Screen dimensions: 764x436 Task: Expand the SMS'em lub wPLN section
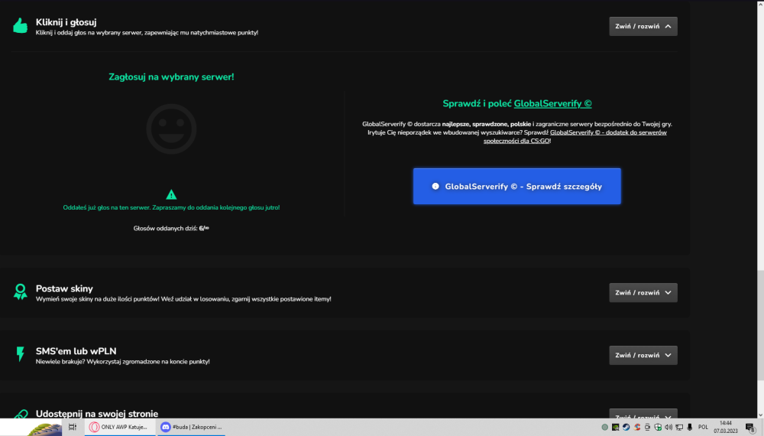(x=643, y=355)
